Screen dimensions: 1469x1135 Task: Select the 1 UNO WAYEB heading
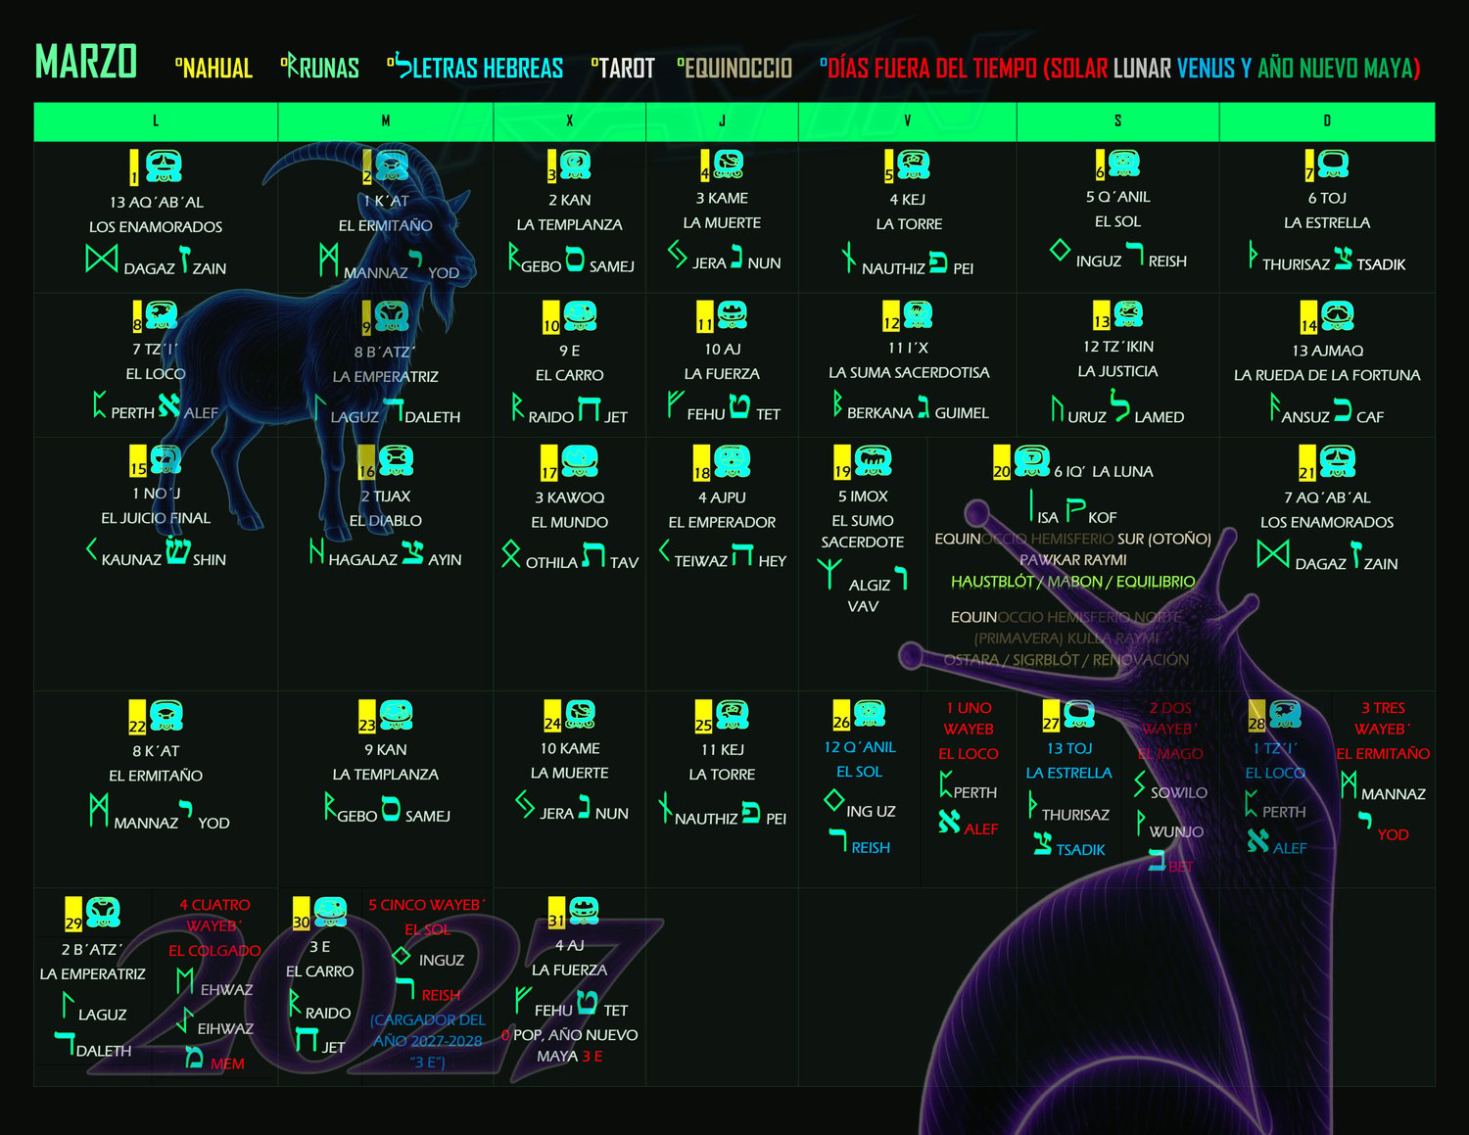point(969,718)
